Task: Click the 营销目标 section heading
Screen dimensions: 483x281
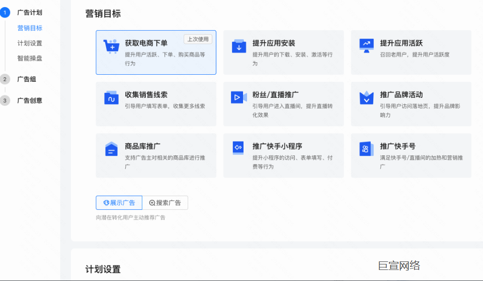Action: 103,14
